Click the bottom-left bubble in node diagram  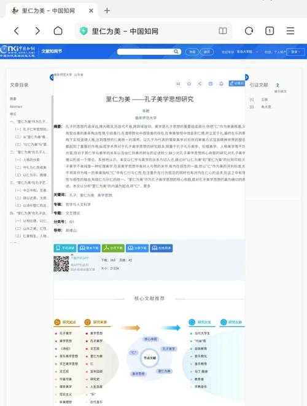(139, 373)
